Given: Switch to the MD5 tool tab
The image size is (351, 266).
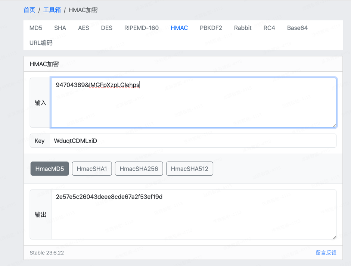Looking at the screenshot, I should 35,28.
